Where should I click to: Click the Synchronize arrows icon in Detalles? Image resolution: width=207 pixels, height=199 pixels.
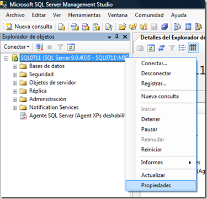click(161, 48)
